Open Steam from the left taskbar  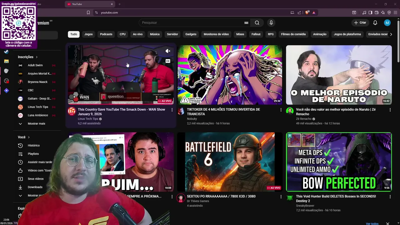point(6,52)
